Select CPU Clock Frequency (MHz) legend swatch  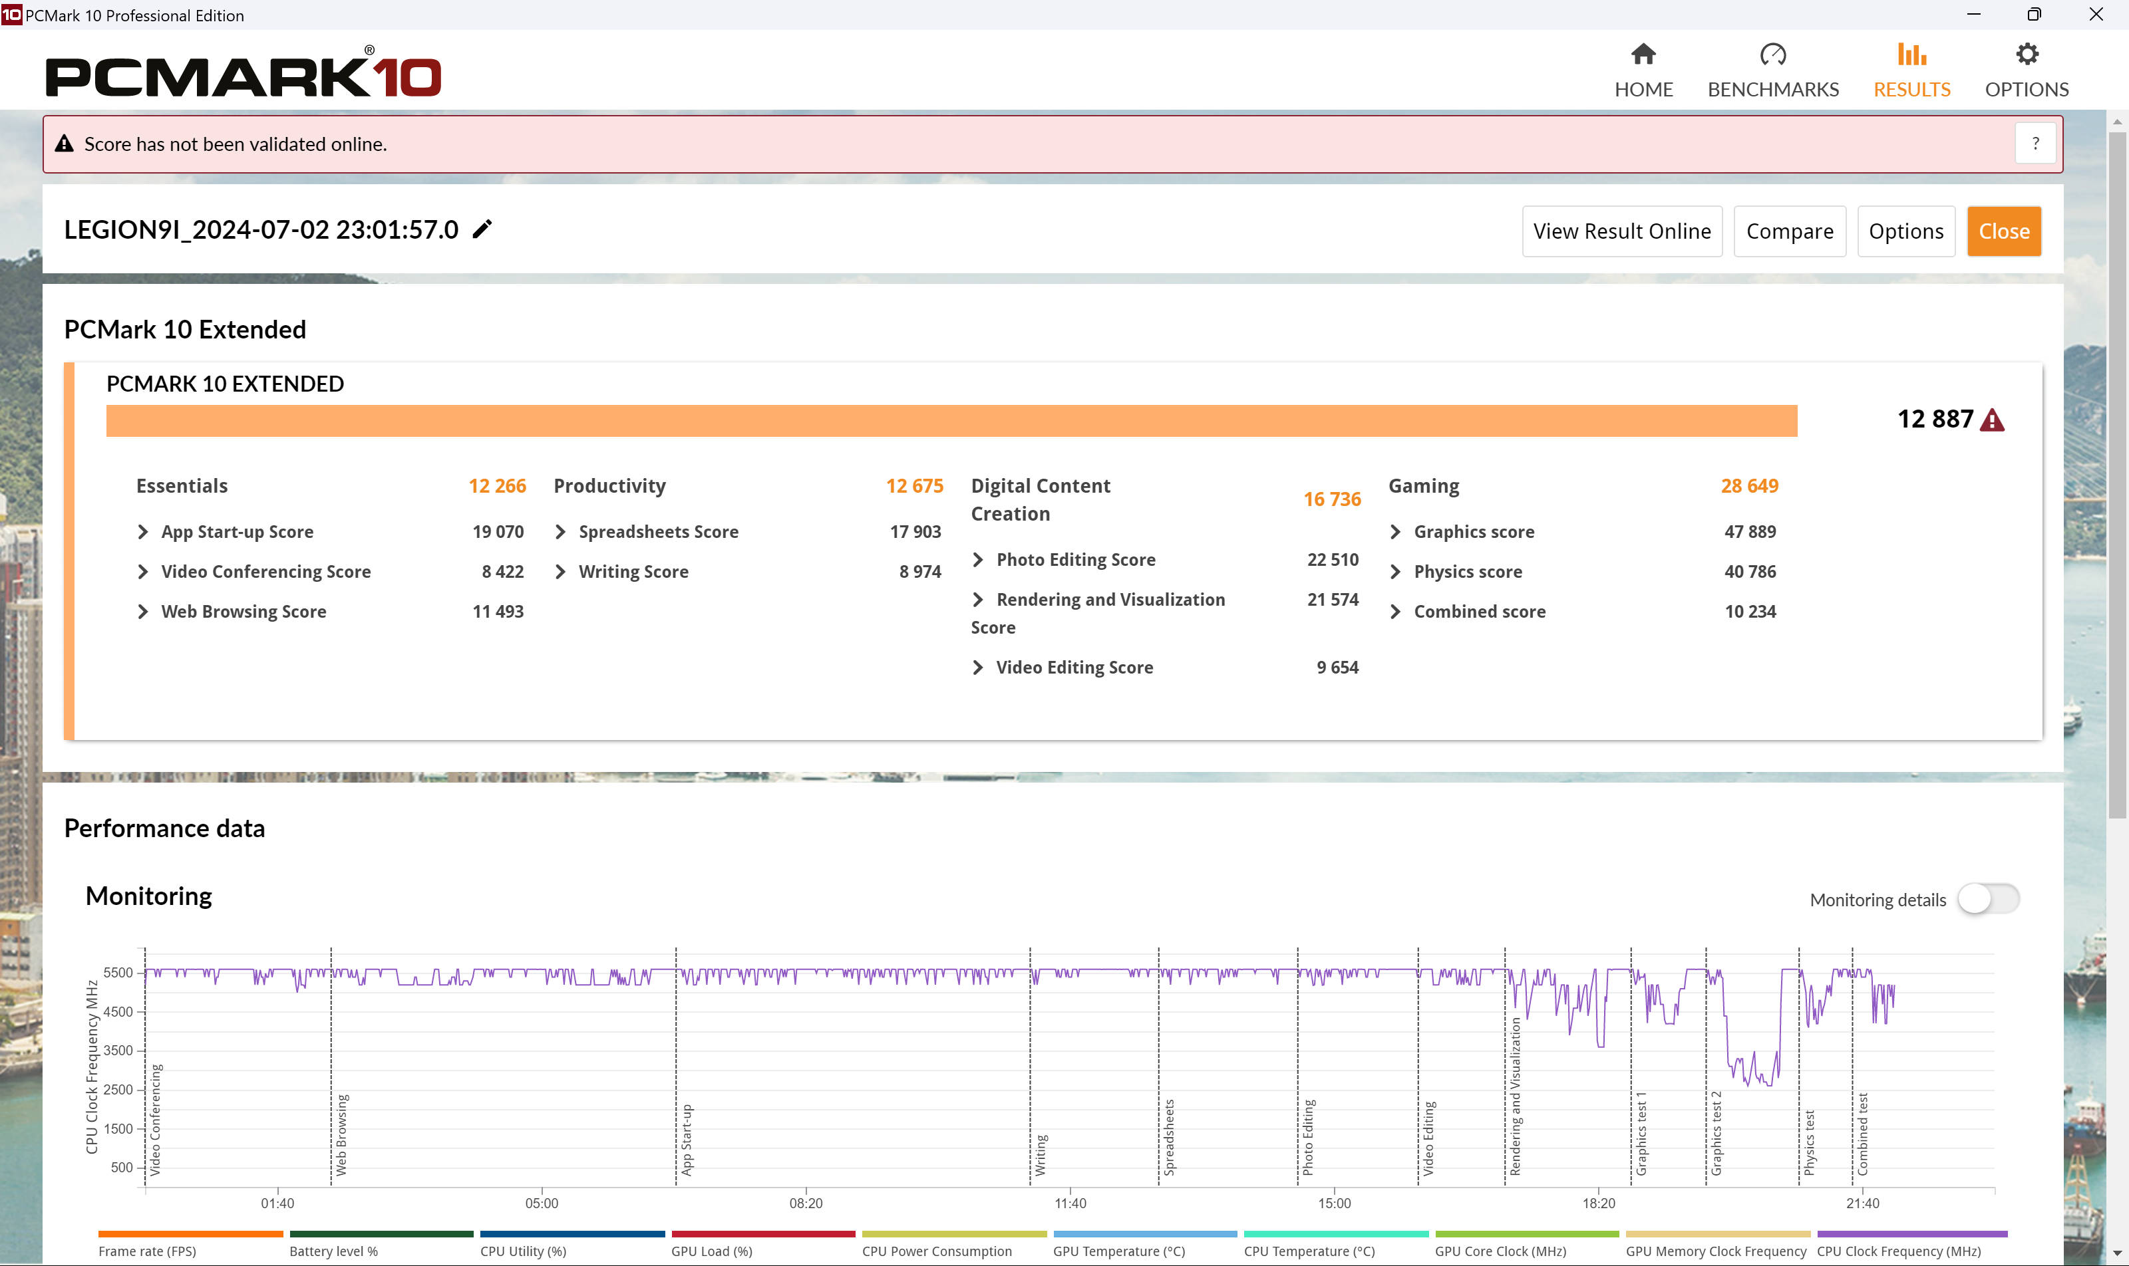coord(1912,1233)
